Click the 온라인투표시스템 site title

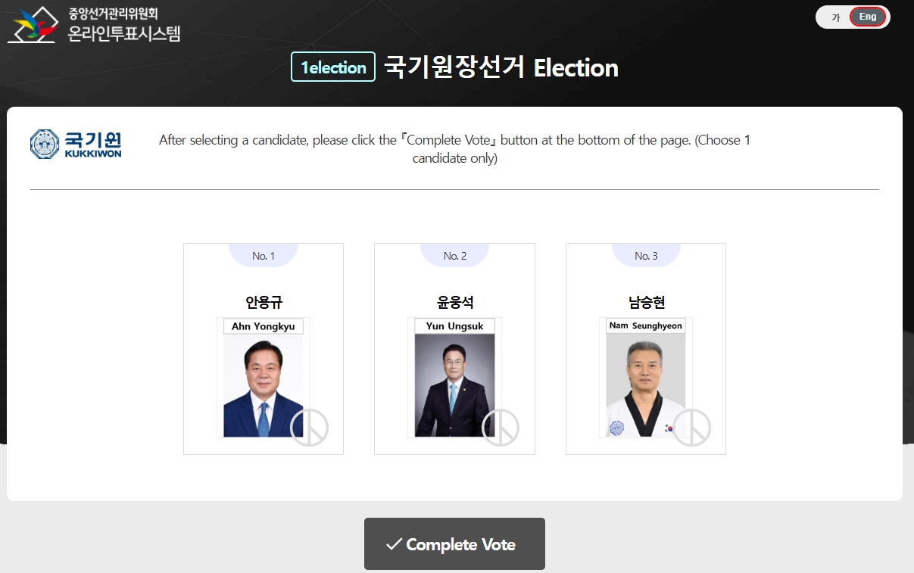click(x=124, y=33)
